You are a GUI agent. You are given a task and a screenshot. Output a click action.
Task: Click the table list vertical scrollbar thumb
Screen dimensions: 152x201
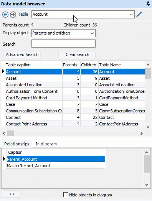pos(148,73)
